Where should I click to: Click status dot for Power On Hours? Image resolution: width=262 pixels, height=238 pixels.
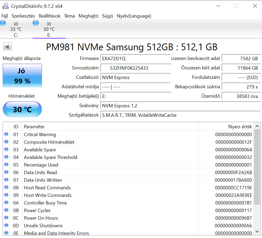(6, 218)
